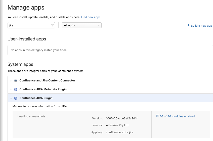
Task: Select the Confluence and Jira Content Connector title
Action: pyautogui.click(x=47, y=80)
